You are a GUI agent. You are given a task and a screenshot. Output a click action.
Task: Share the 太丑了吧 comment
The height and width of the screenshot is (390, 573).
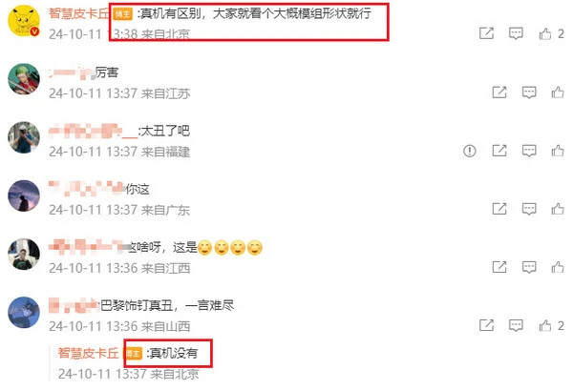click(x=499, y=151)
